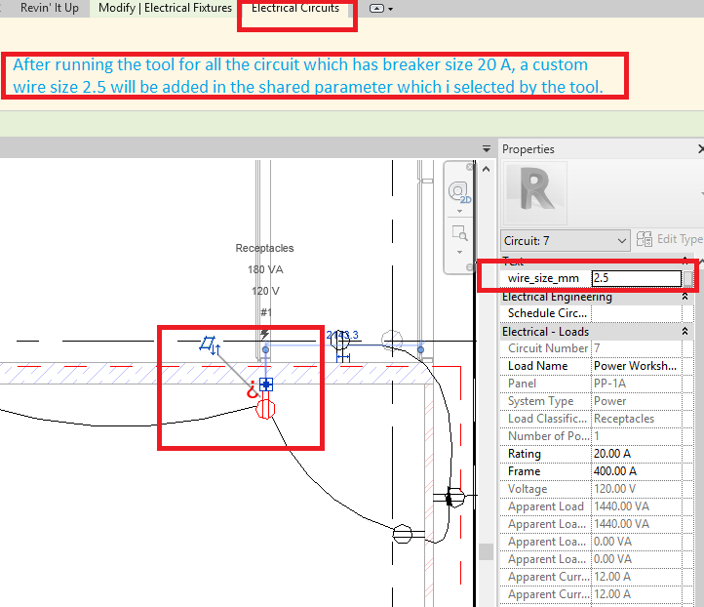
Task: Click the flip work plane control icon
Action: point(210,345)
